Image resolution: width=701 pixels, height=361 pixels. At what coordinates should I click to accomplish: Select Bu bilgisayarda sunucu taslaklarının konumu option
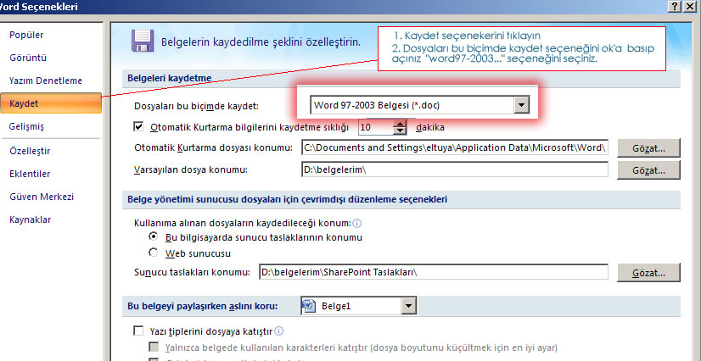coord(154,237)
